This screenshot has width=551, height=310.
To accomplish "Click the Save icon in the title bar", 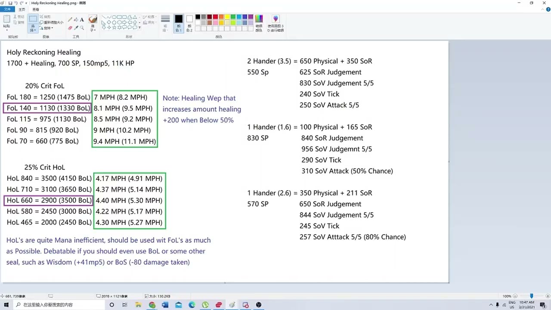I will click(10, 3).
